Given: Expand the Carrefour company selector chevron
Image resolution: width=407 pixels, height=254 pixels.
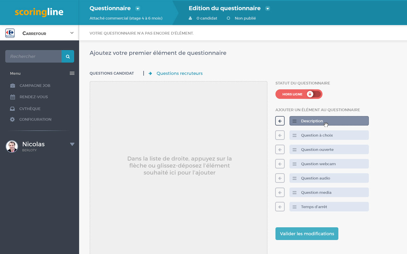Looking at the screenshot, I should pyautogui.click(x=72, y=33).
